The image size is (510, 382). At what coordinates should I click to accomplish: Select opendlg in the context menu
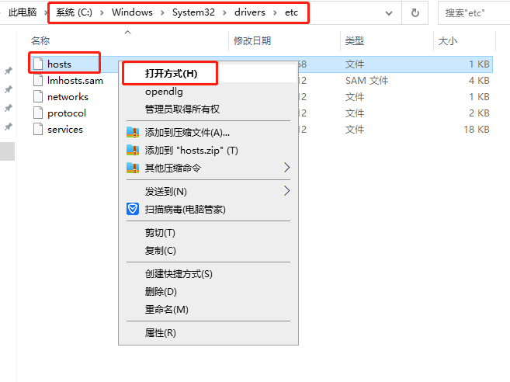(x=164, y=92)
